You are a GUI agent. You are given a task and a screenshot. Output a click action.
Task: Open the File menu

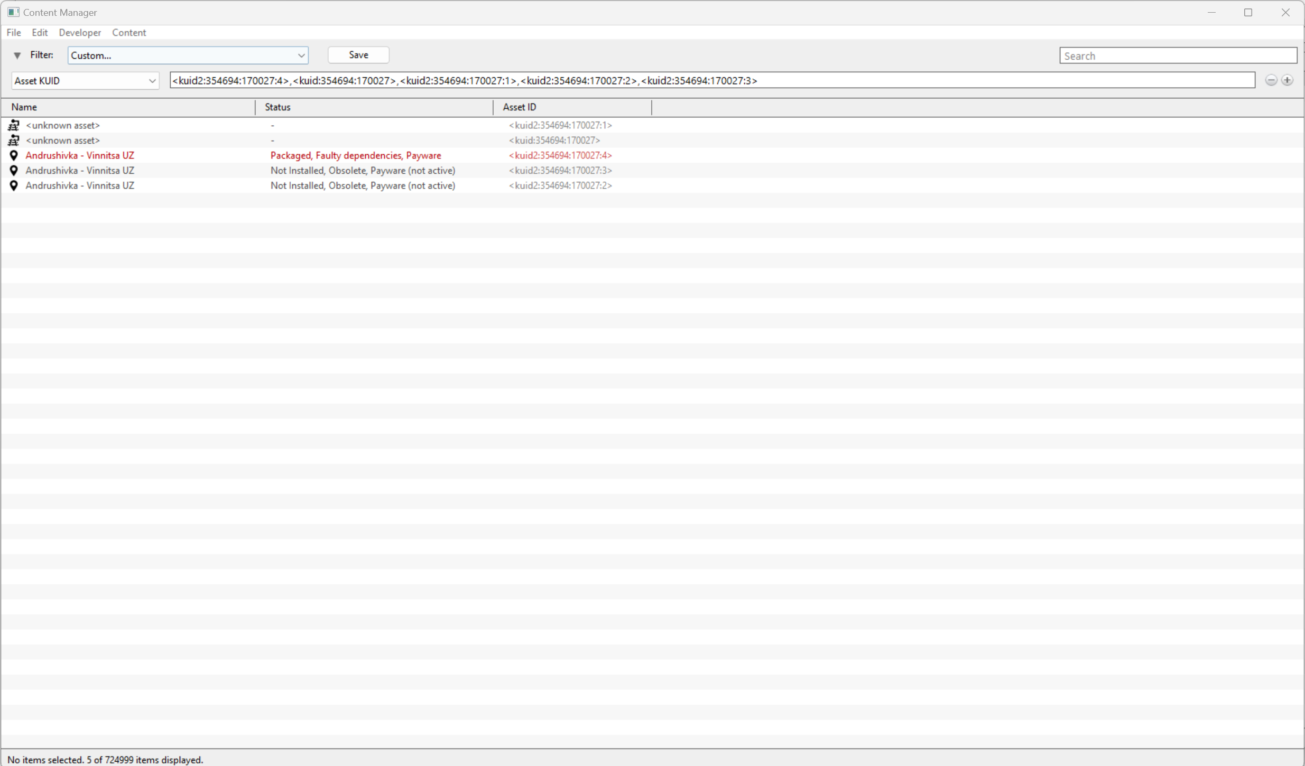coord(14,33)
